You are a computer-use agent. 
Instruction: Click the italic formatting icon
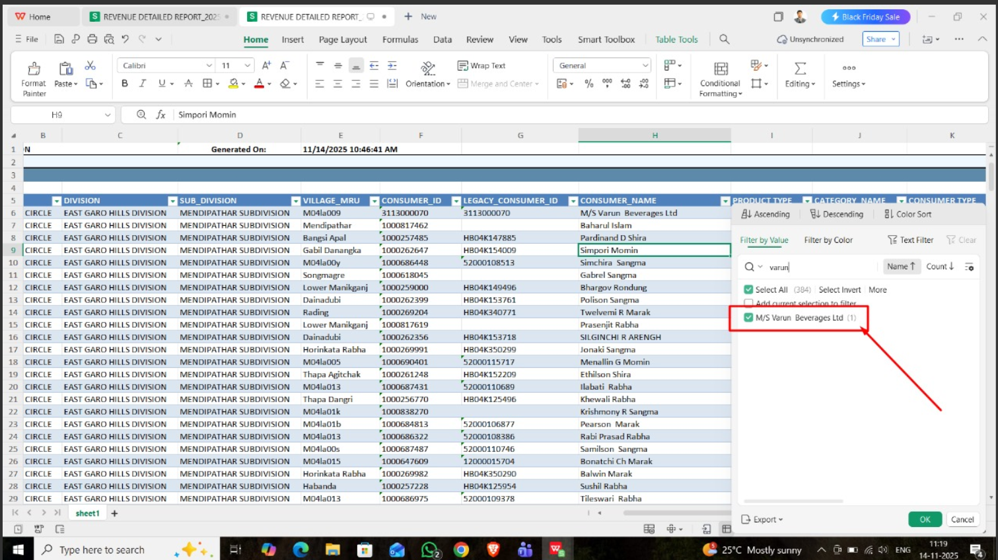tap(143, 83)
